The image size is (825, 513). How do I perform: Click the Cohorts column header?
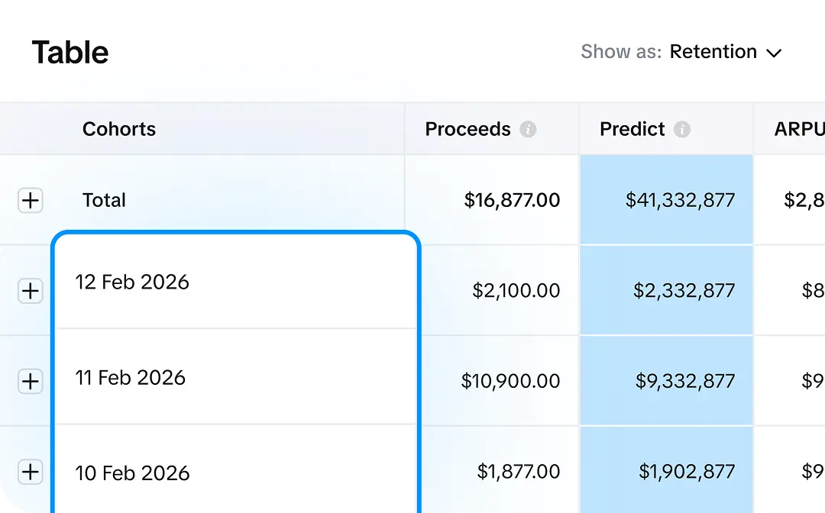pyautogui.click(x=118, y=129)
